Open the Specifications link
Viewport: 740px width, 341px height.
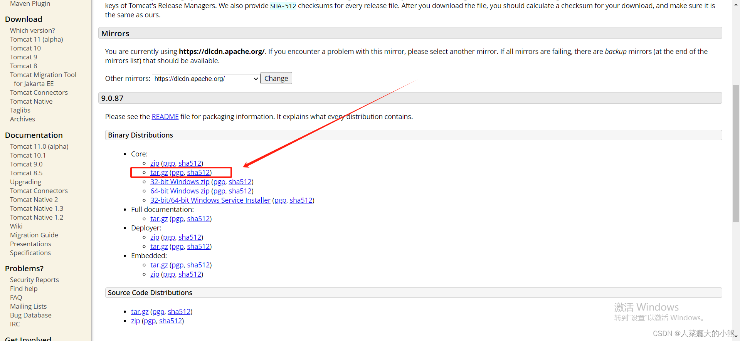(x=30, y=253)
